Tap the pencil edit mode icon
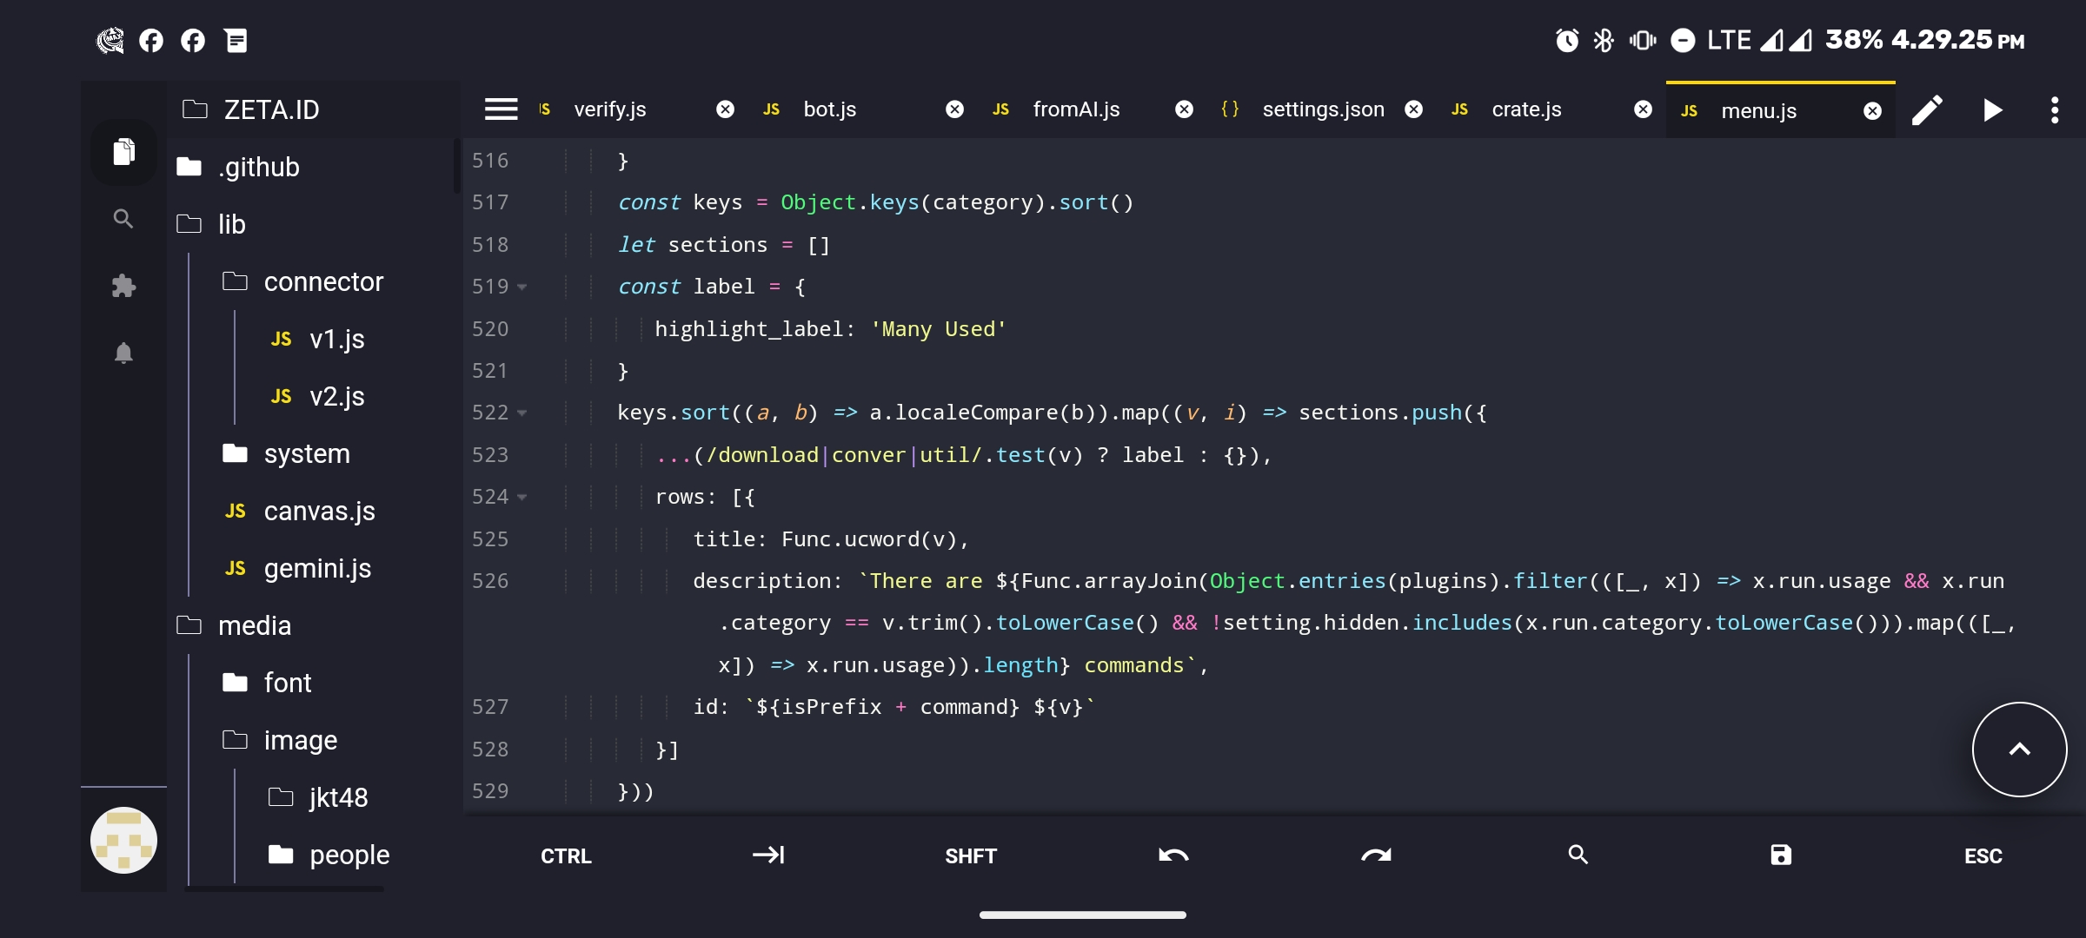2086x938 pixels. pos(1927,110)
